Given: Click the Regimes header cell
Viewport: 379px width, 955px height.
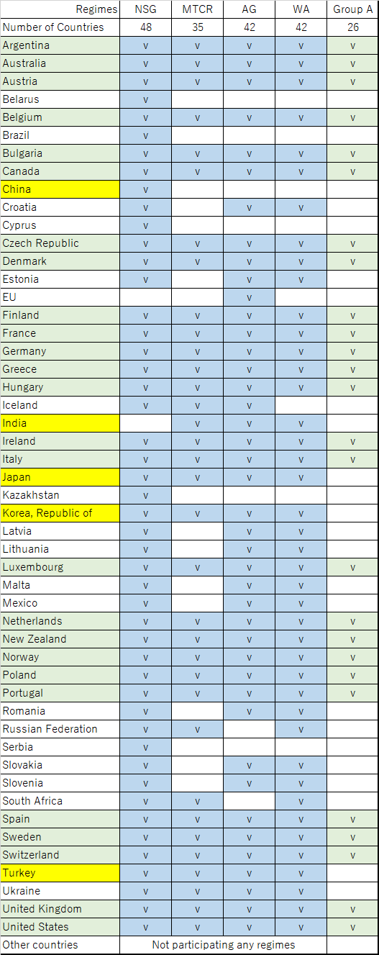Looking at the screenshot, I should coord(60,9).
